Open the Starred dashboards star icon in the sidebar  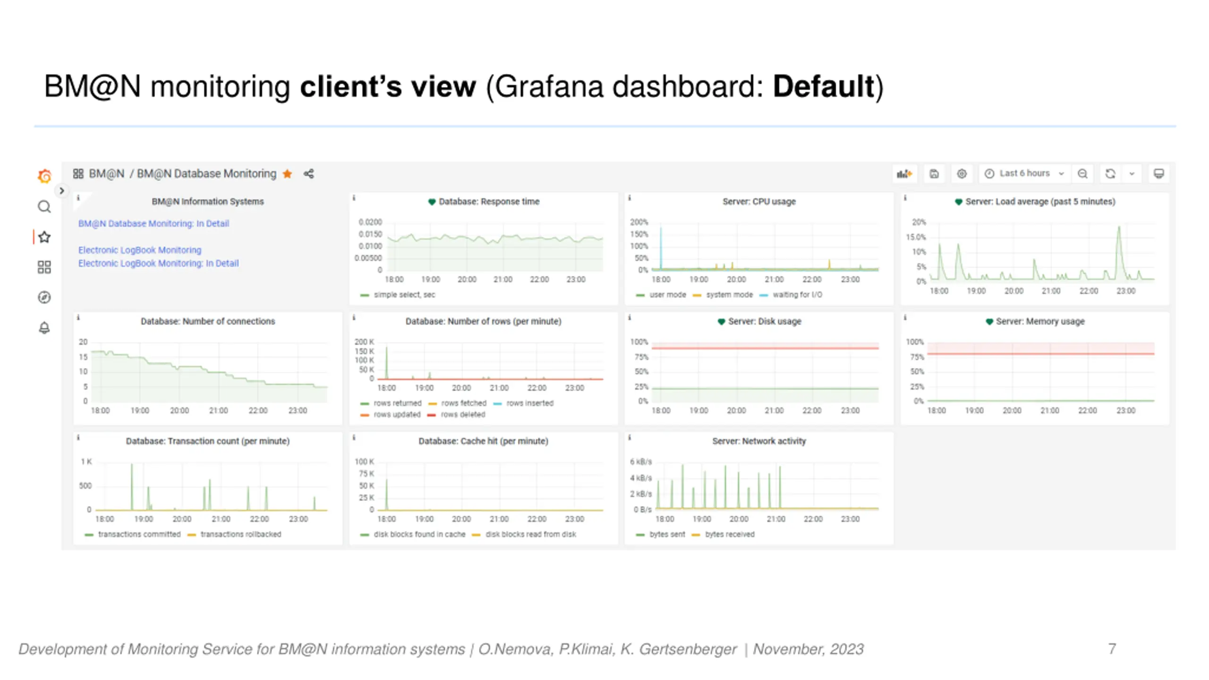coord(44,237)
